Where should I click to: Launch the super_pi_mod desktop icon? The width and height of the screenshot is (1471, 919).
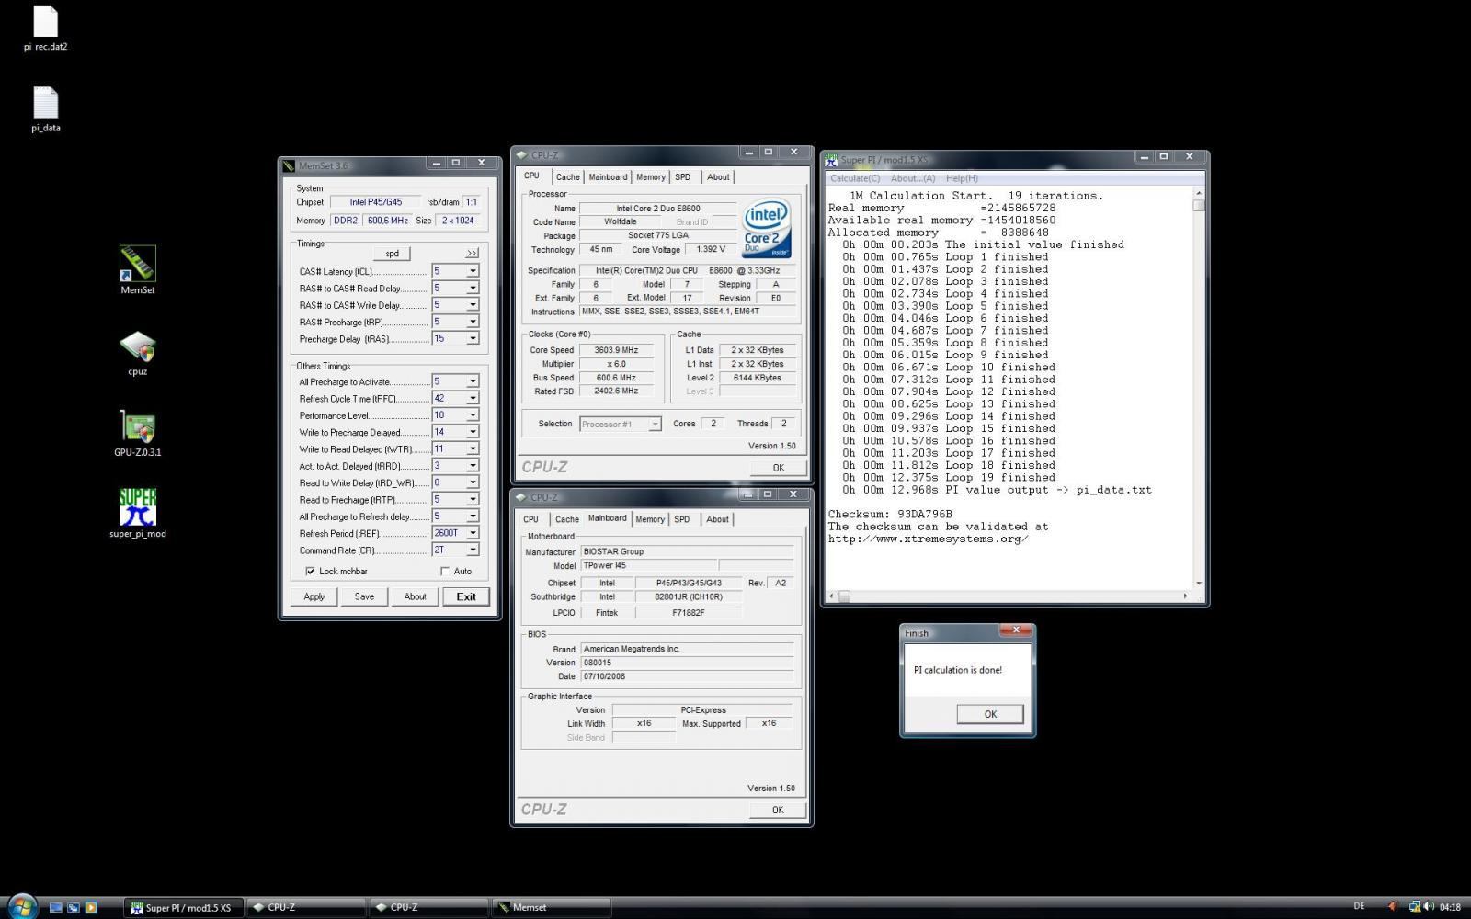click(x=137, y=513)
